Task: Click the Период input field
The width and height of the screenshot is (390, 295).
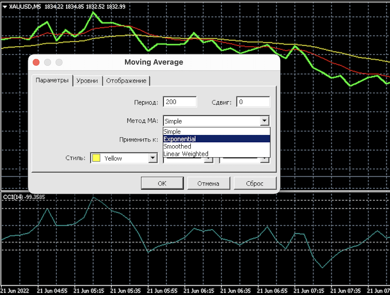Action: [x=180, y=102]
